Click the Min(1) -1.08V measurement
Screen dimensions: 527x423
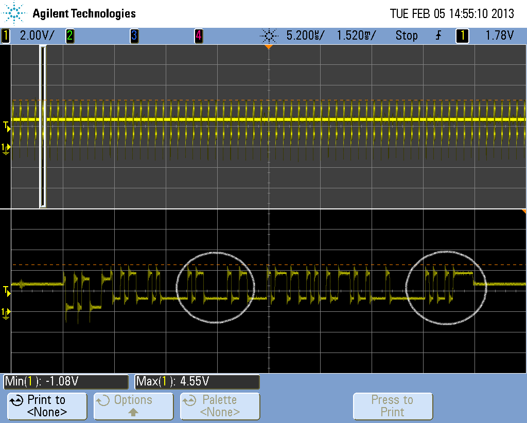coord(66,382)
